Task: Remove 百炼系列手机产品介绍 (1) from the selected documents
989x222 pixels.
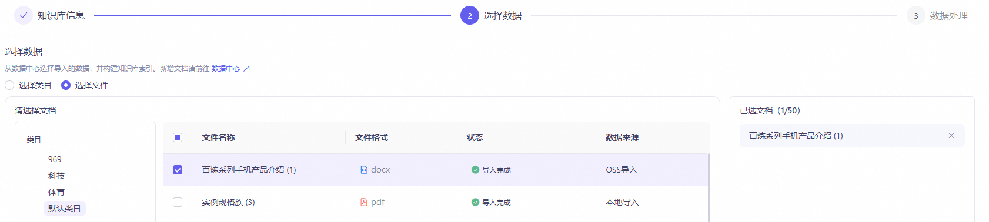Action: [x=951, y=136]
